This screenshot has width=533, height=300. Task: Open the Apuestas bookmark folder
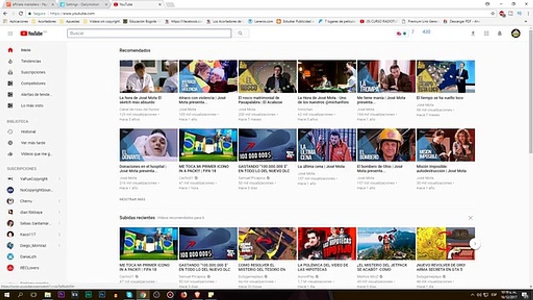[x=70, y=21]
